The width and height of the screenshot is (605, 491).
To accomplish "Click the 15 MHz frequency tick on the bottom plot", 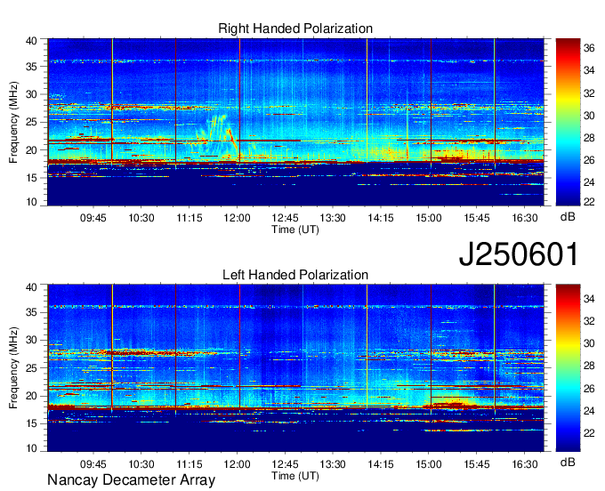I will [32, 424].
